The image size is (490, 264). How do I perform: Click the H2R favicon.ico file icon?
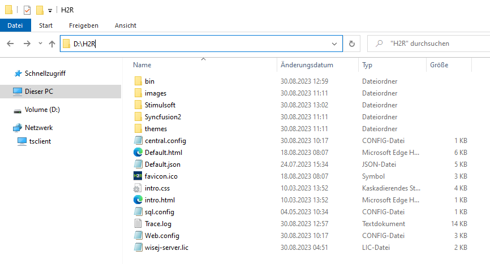click(138, 176)
